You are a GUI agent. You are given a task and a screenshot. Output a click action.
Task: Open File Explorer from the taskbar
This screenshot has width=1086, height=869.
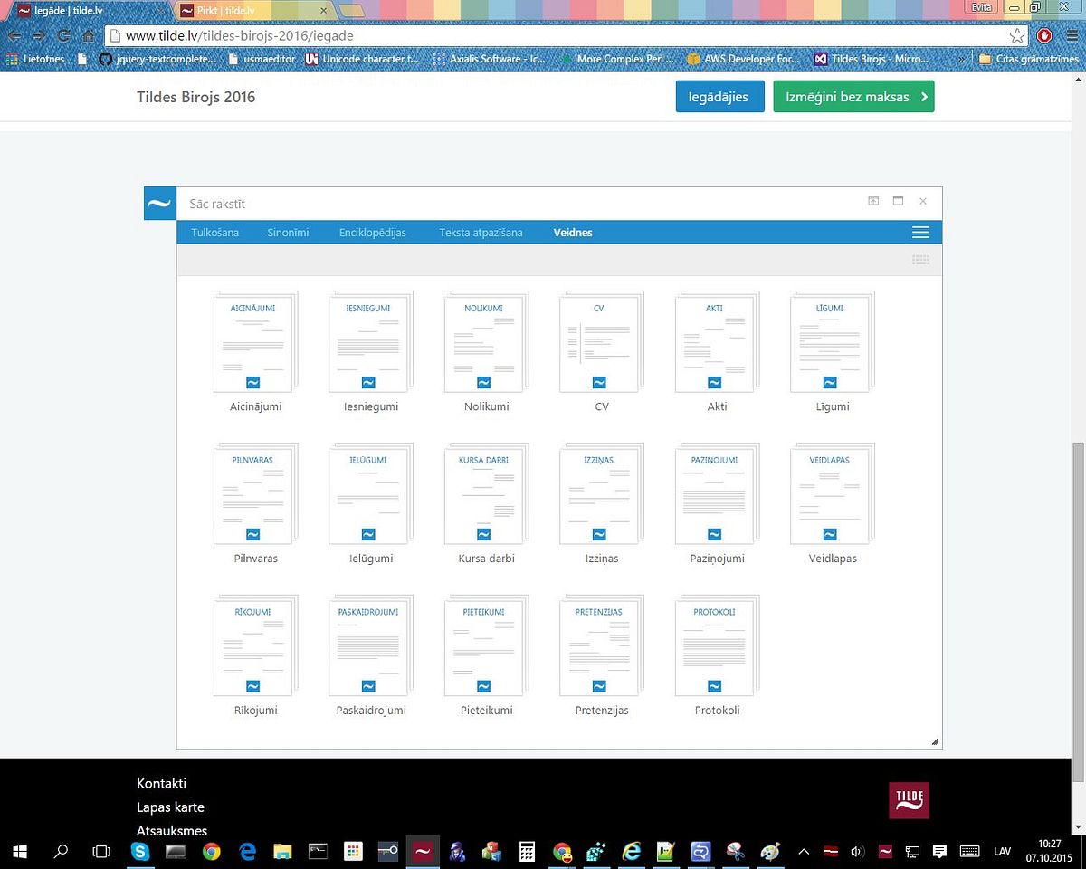click(x=282, y=851)
